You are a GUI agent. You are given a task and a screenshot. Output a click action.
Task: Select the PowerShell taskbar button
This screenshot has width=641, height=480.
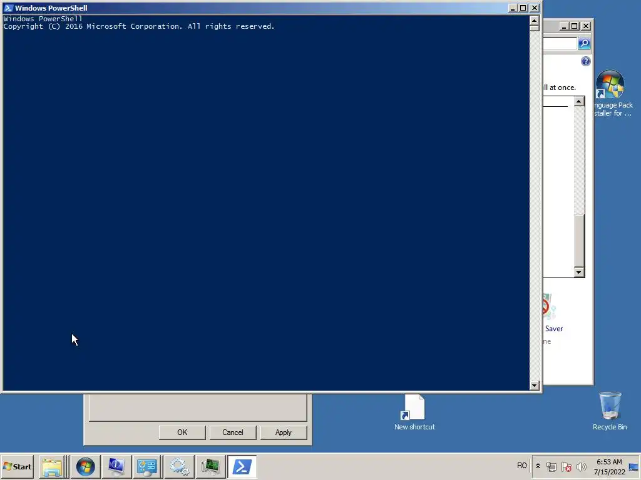(242, 466)
